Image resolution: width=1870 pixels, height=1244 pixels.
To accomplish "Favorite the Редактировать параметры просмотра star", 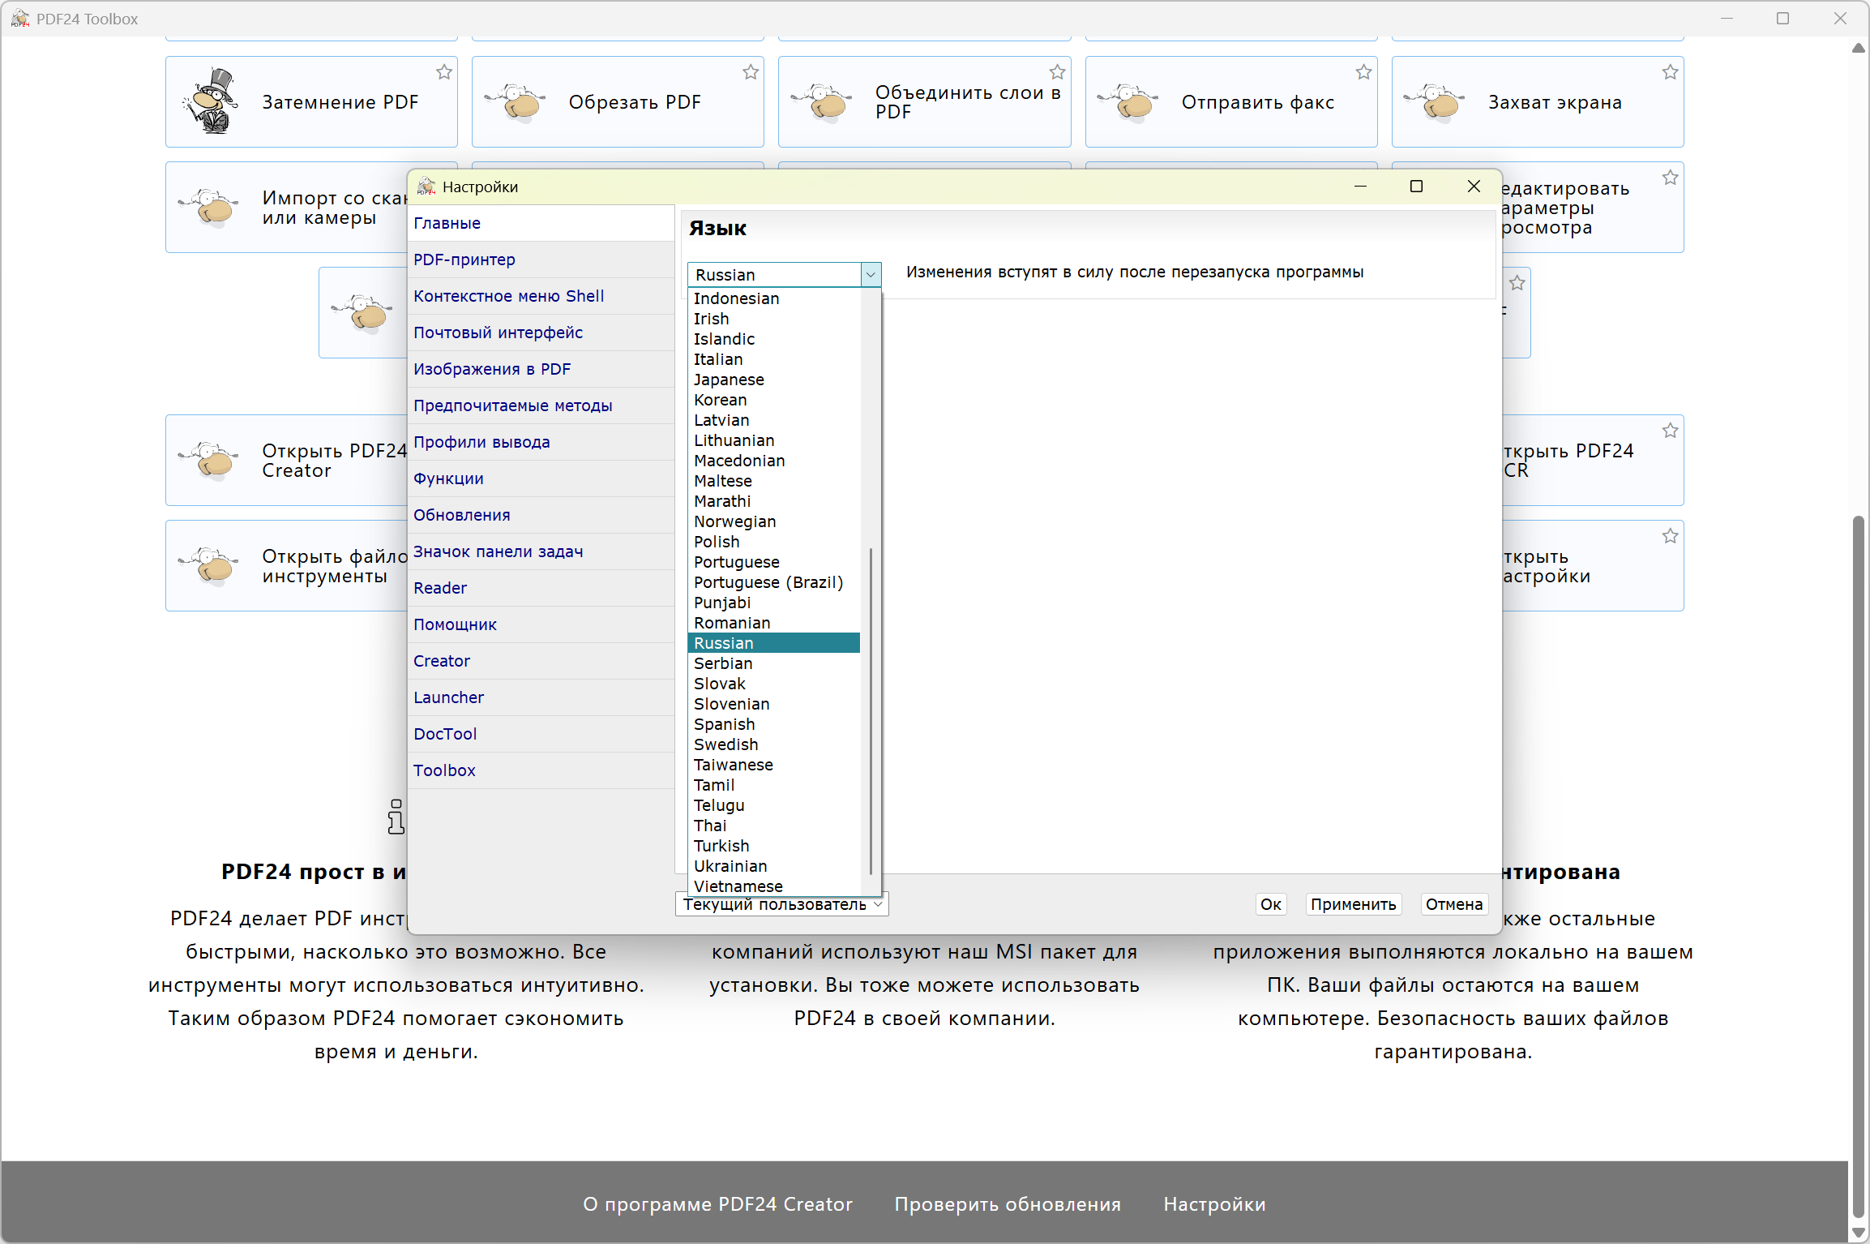I will coord(1671,178).
